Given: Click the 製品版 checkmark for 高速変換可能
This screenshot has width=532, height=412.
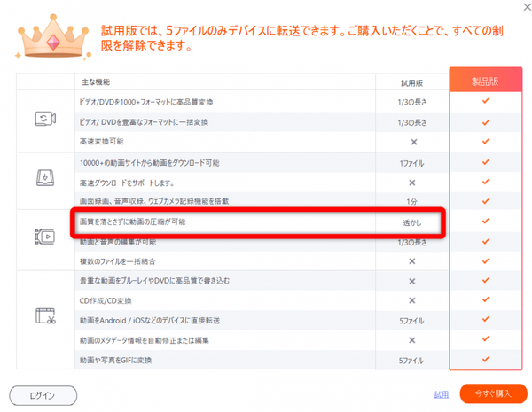Looking at the screenshot, I should click(x=486, y=141).
